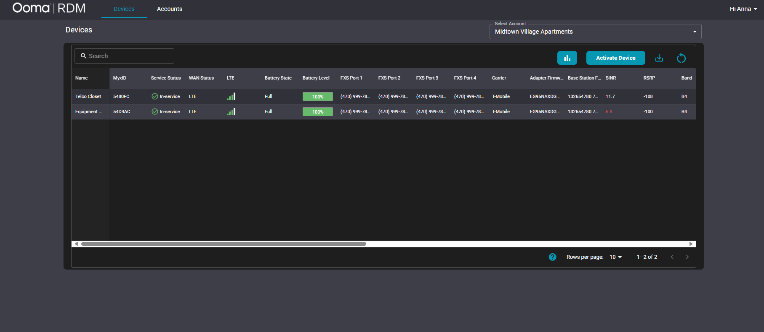Go to next page of results
The image size is (764, 332).
coord(687,257)
